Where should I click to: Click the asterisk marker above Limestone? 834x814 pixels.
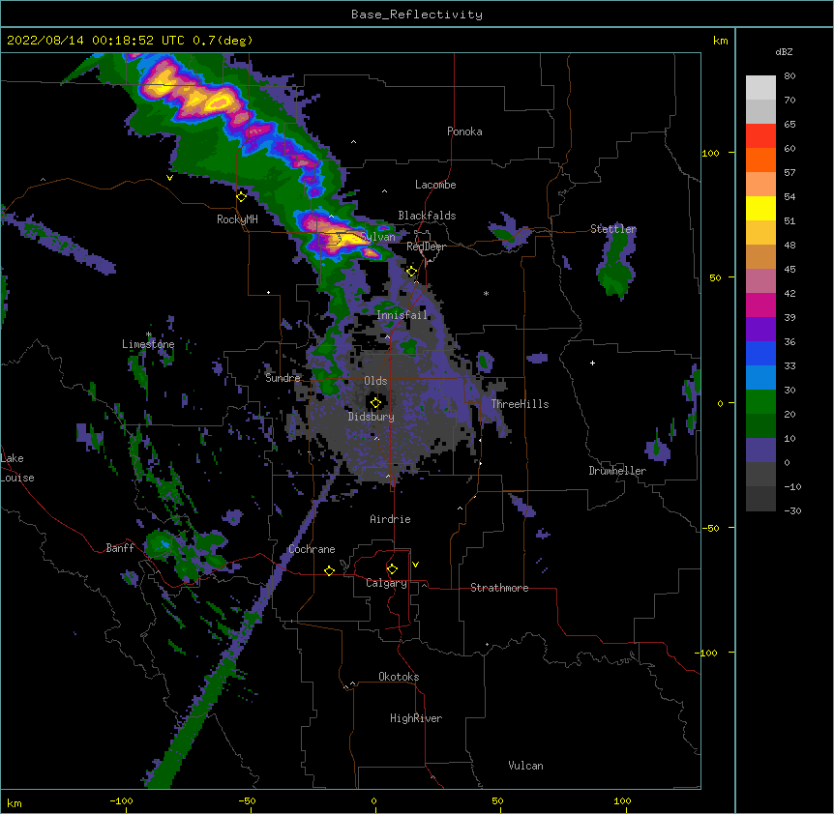click(149, 334)
